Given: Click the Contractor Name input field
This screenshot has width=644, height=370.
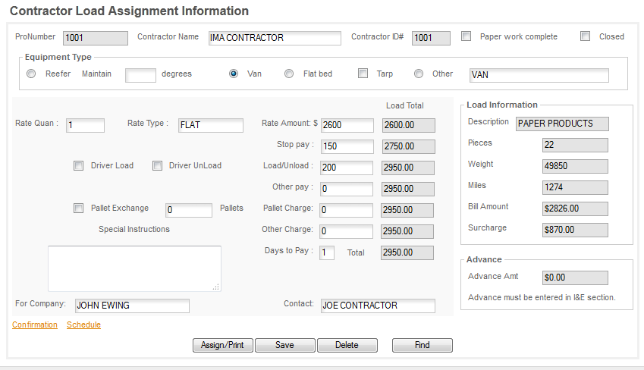Looking at the screenshot, I should coord(275,38).
